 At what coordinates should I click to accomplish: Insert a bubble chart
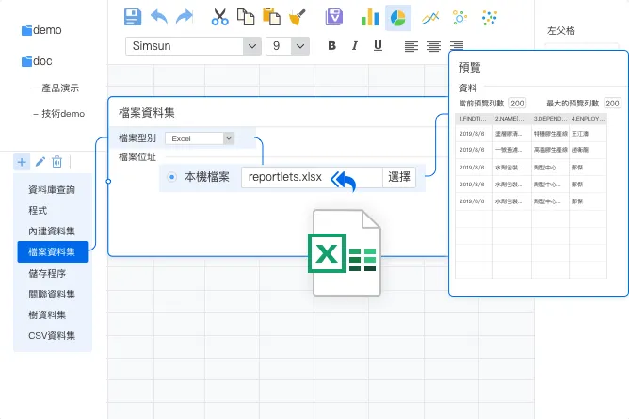(460, 18)
